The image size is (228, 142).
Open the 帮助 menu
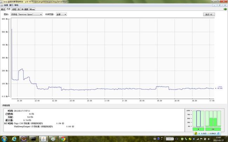click(x=16, y=5)
